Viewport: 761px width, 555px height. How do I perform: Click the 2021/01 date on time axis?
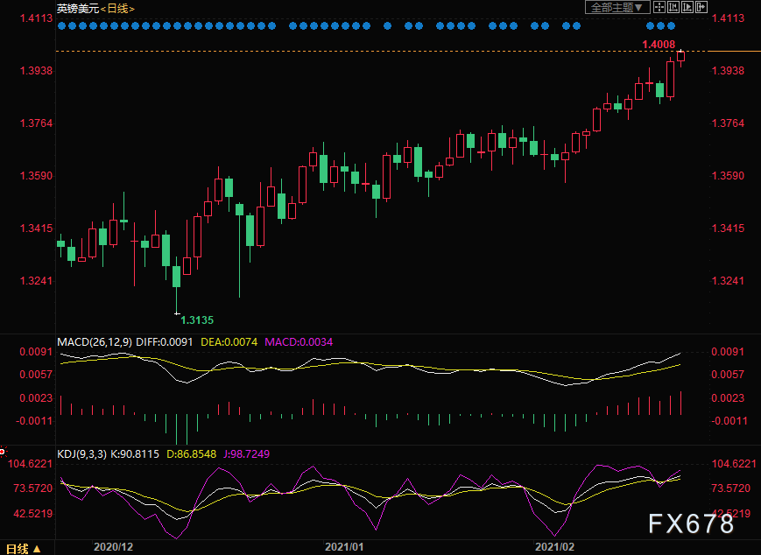pyautogui.click(x=343, y=546)
